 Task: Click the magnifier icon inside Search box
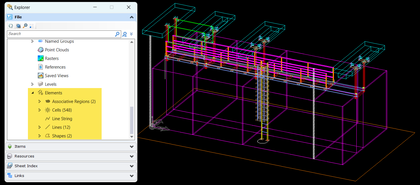[x=117, y=34]
